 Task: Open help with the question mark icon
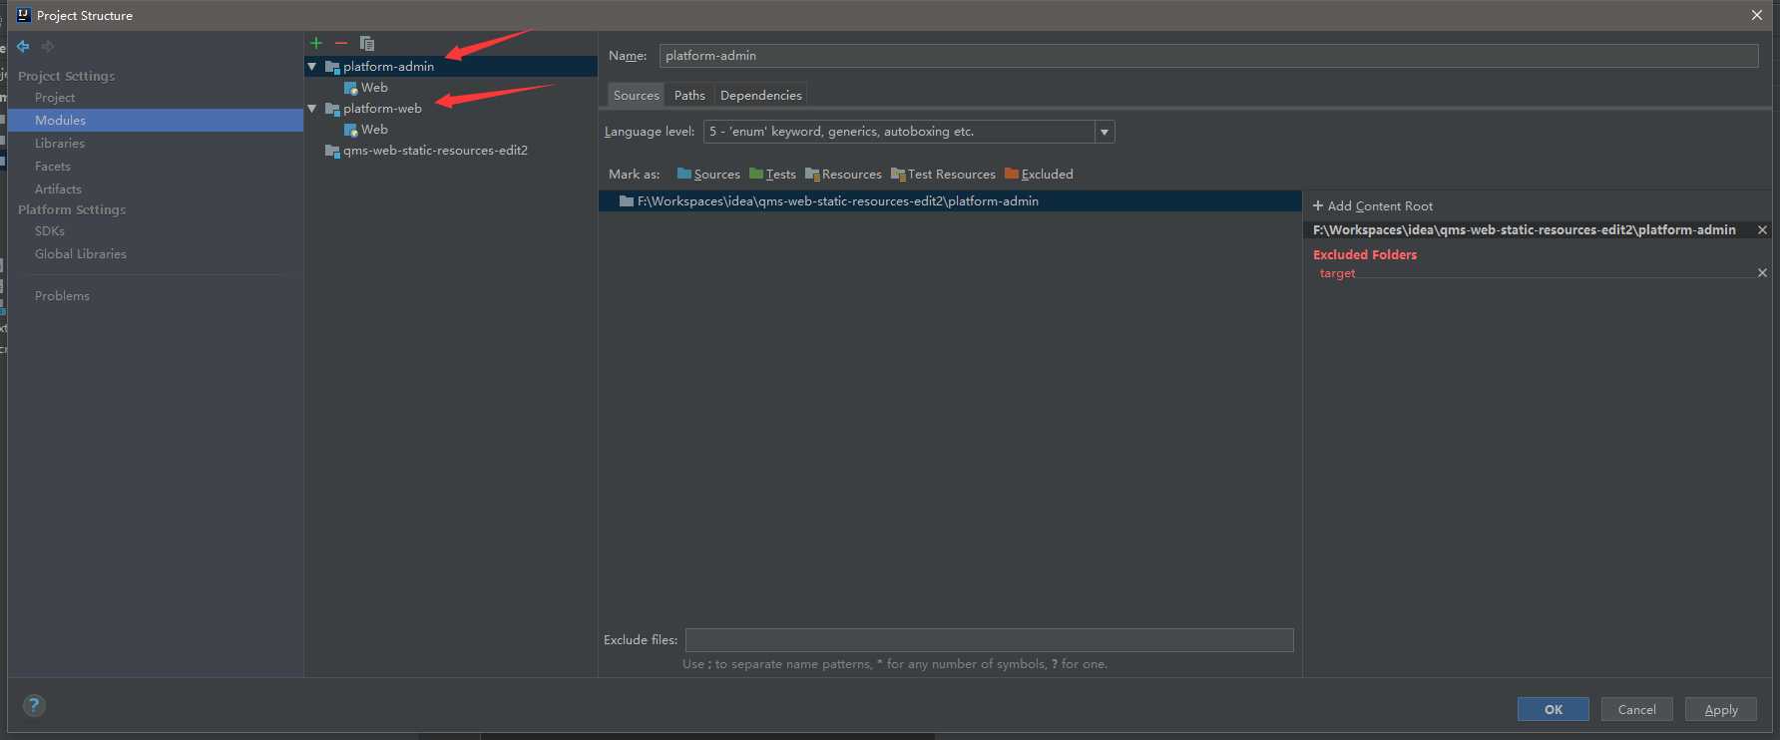pos(34,705)
